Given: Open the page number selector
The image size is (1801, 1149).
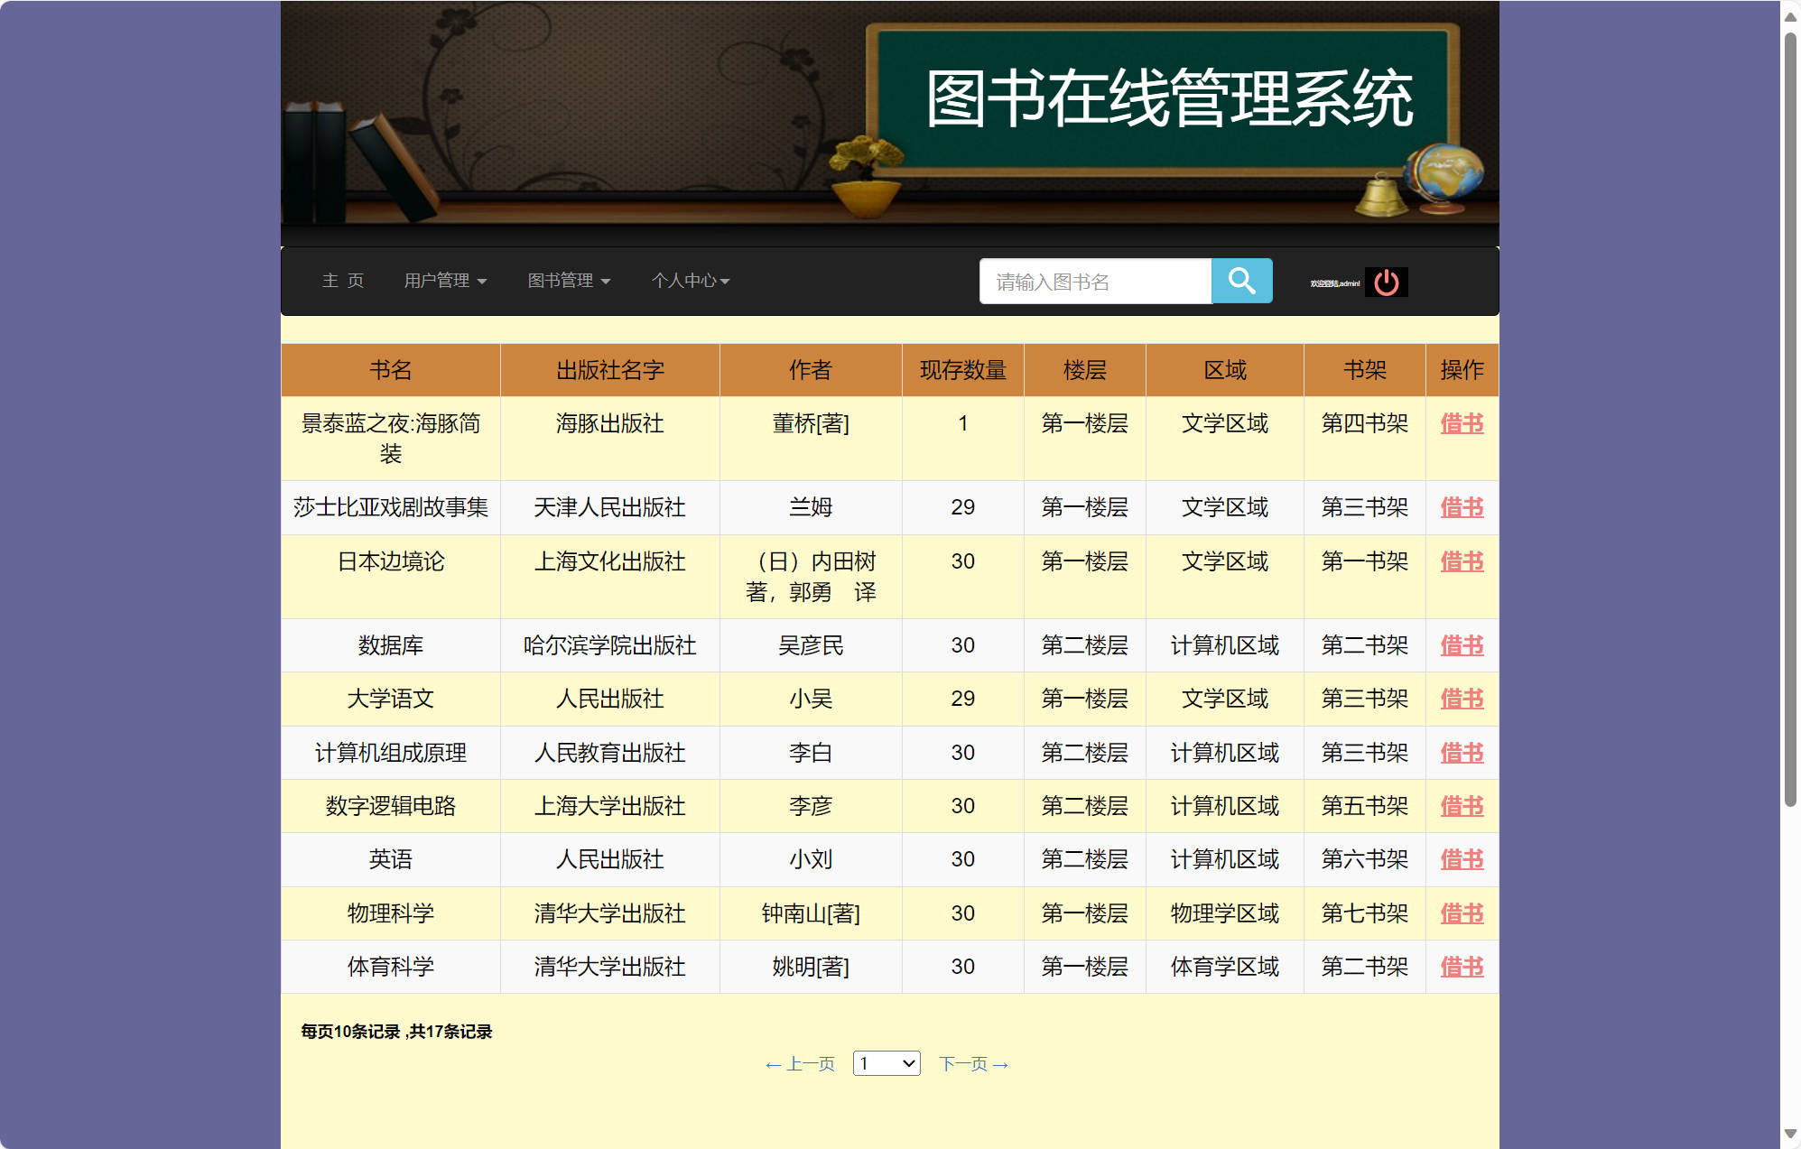Looking at the screenshot, I should coord(886,1063).
